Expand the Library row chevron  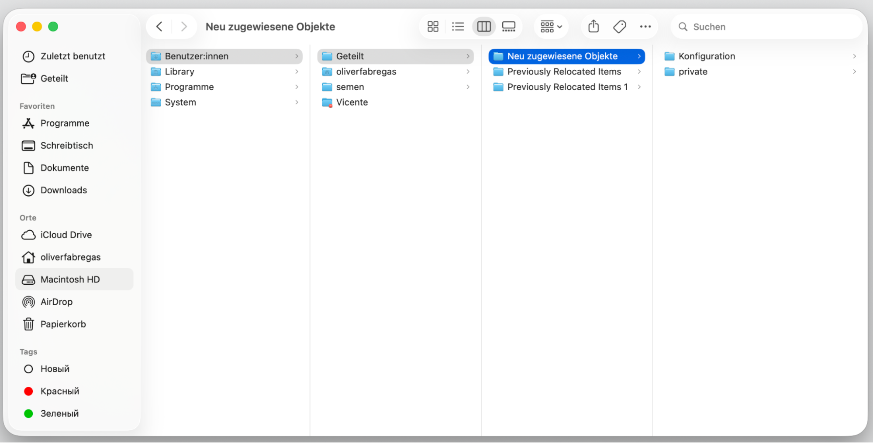[x=297, y=72]
